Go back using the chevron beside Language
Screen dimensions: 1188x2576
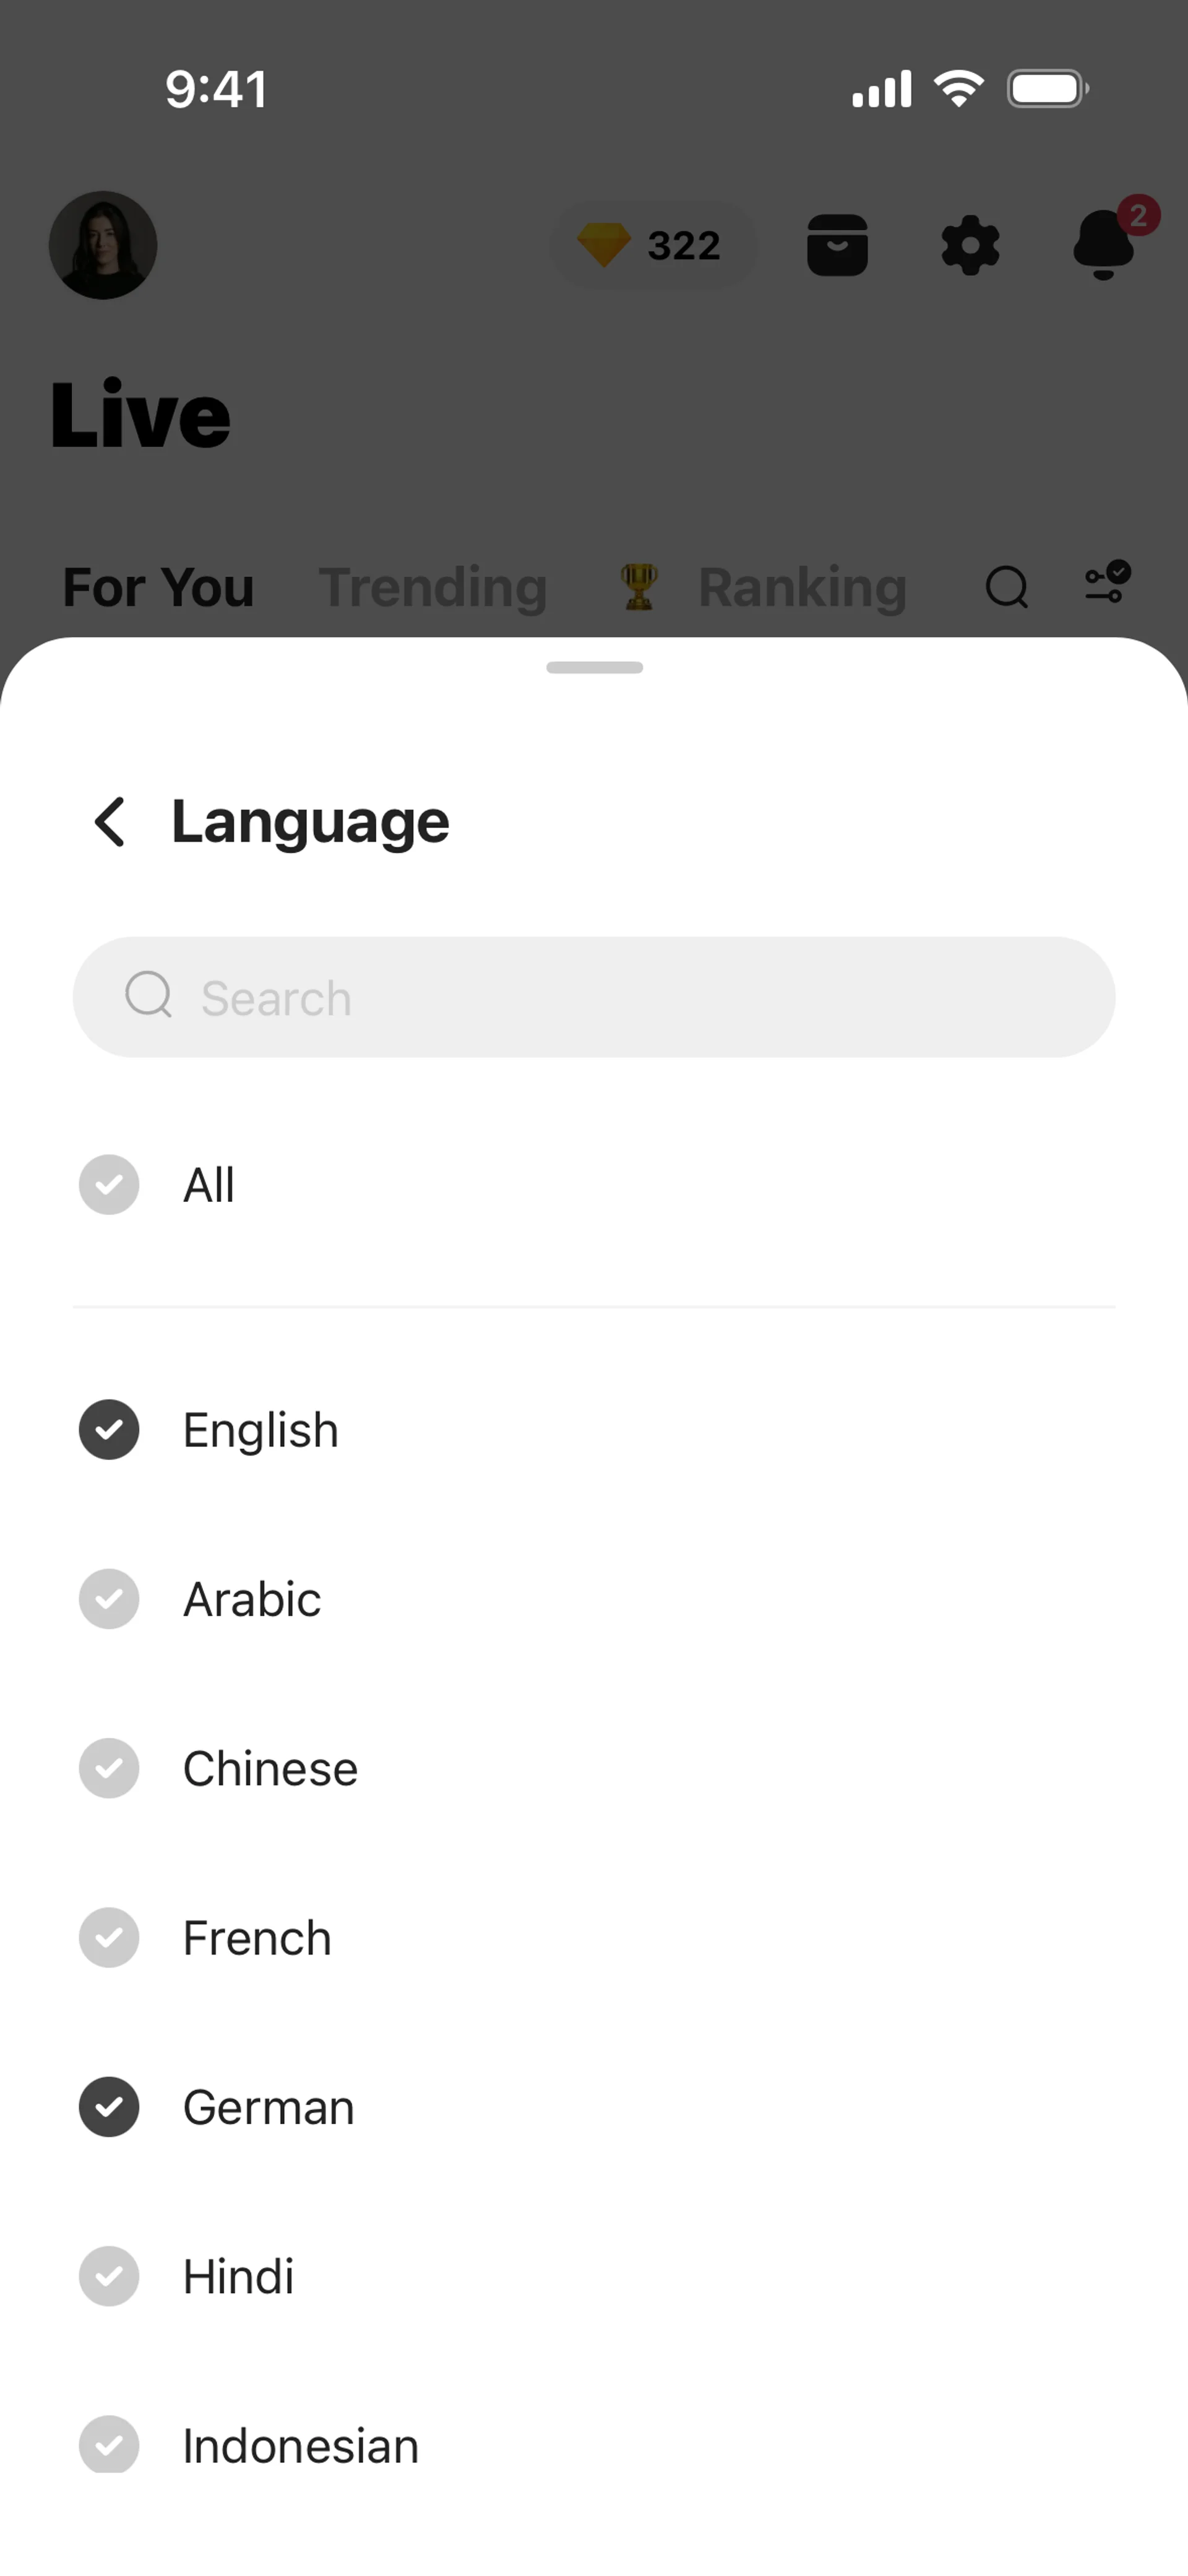pyautogui.click(x=110, y=822)
